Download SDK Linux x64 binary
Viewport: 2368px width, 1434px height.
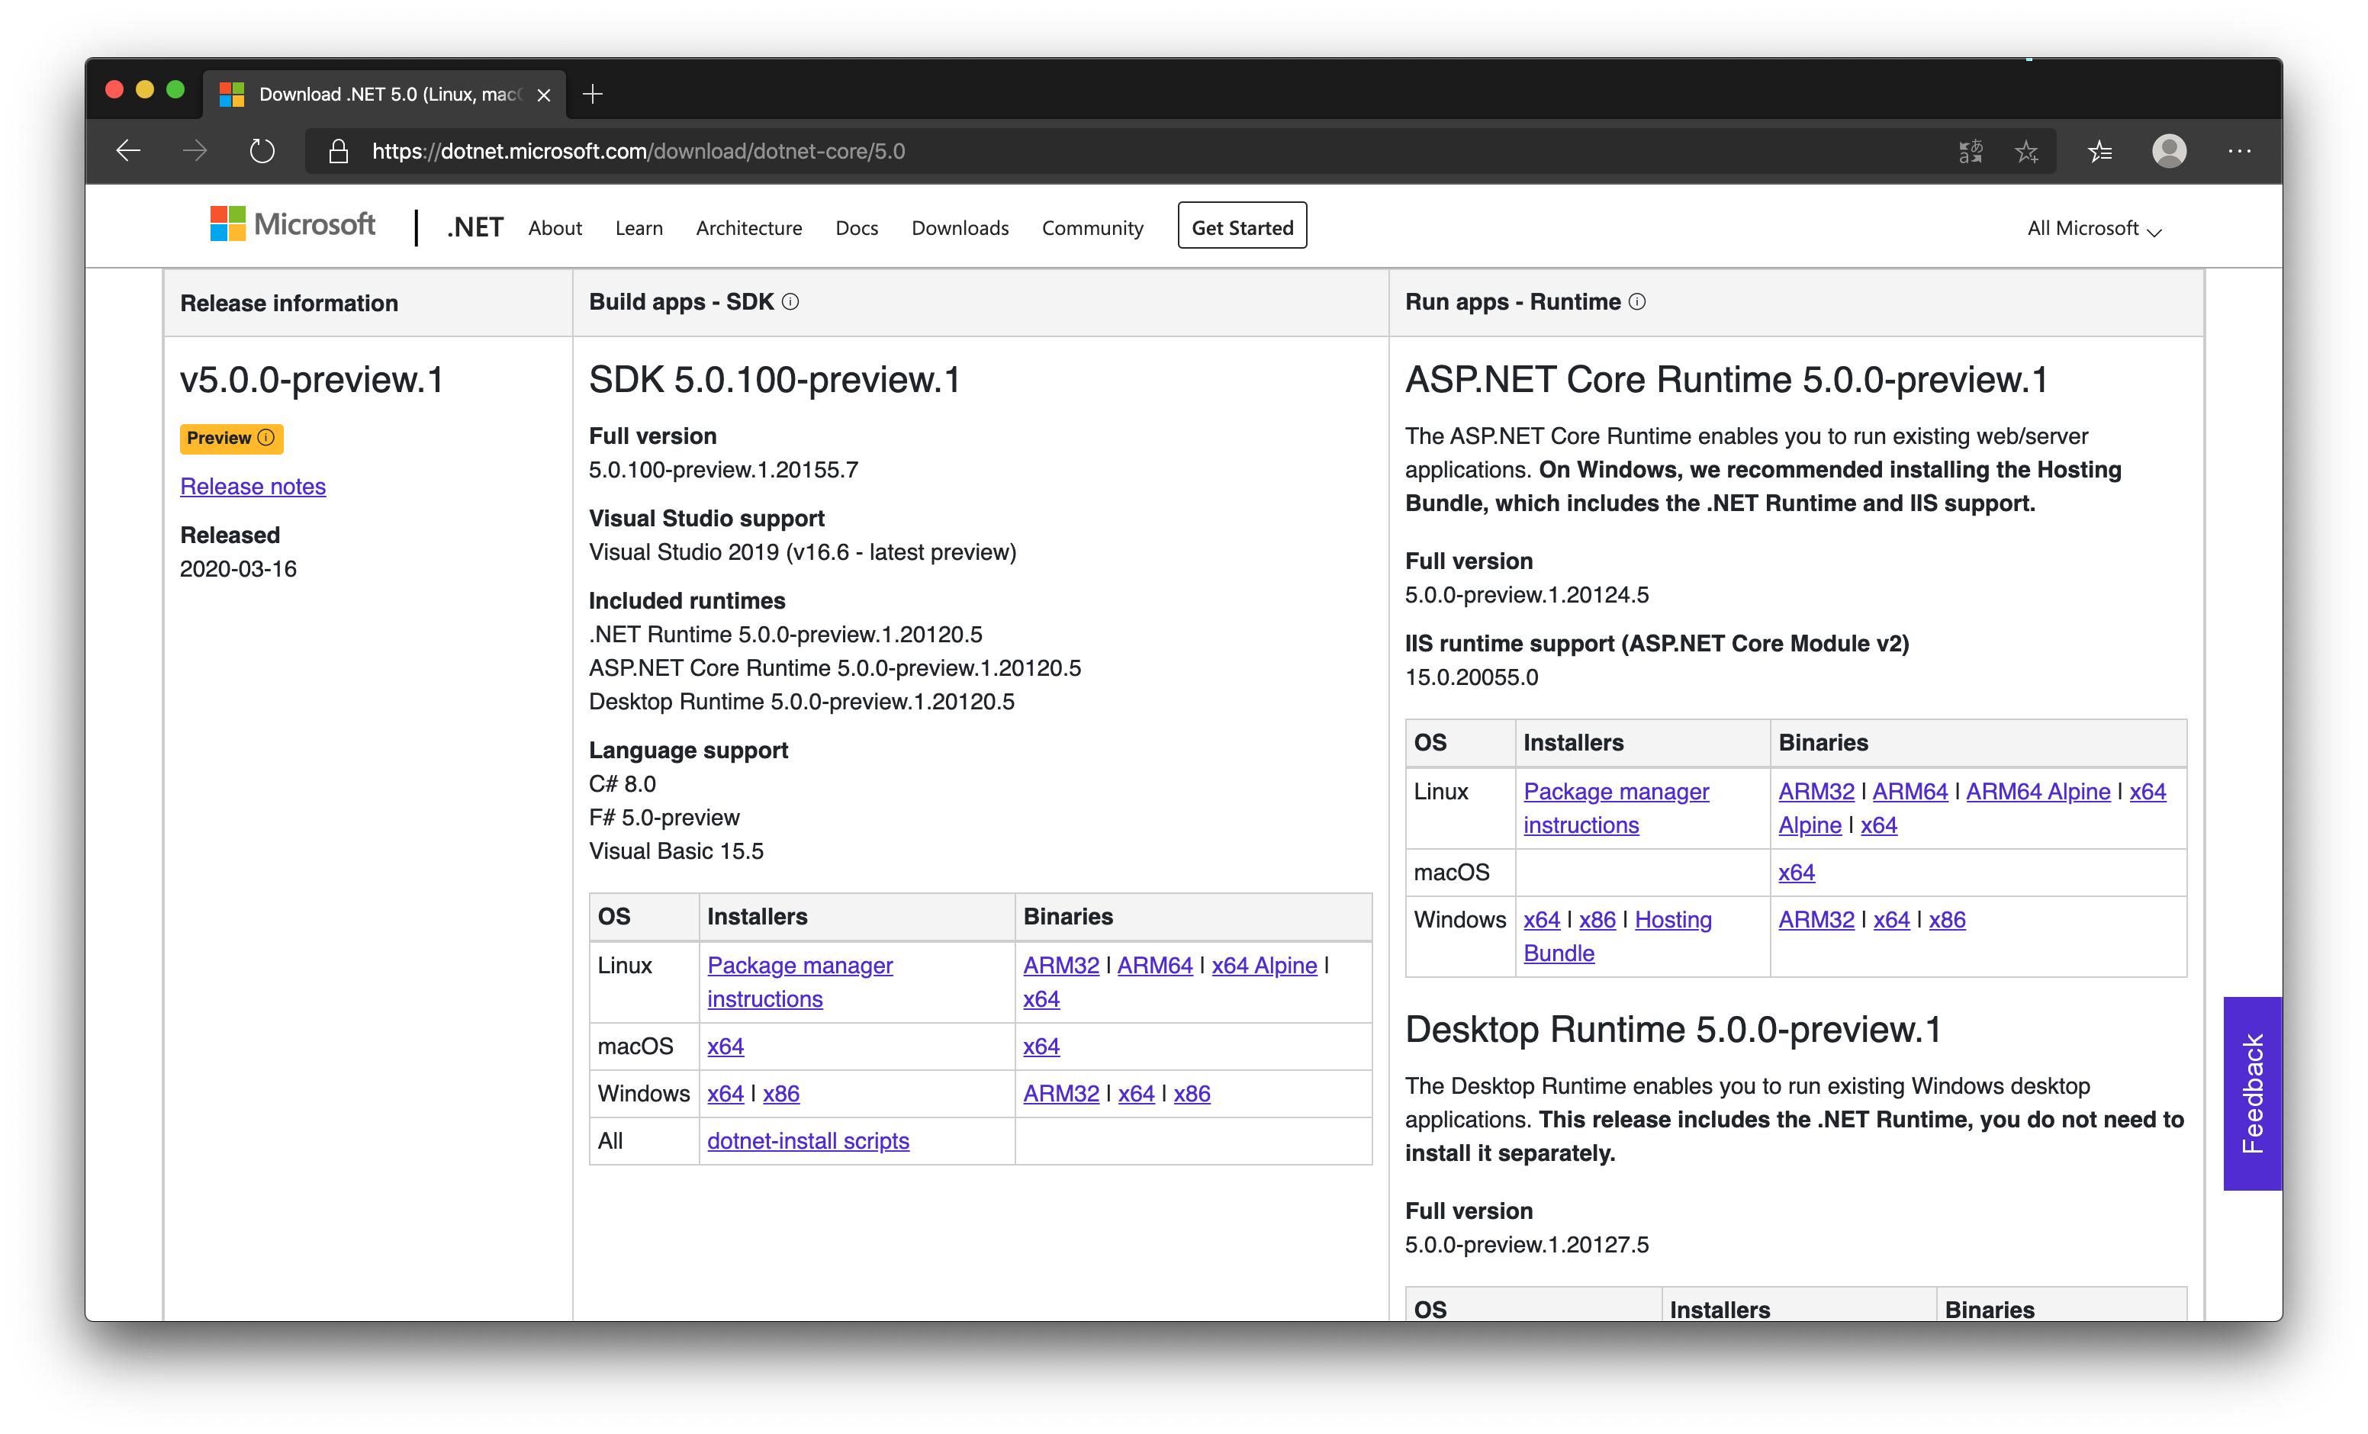click(1041, 998)
